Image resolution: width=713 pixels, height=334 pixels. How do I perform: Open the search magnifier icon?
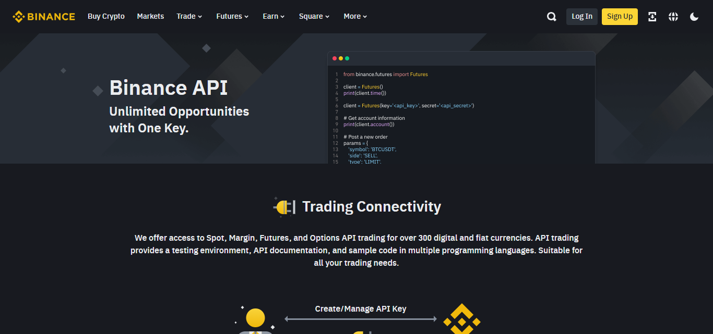point(552,17)
